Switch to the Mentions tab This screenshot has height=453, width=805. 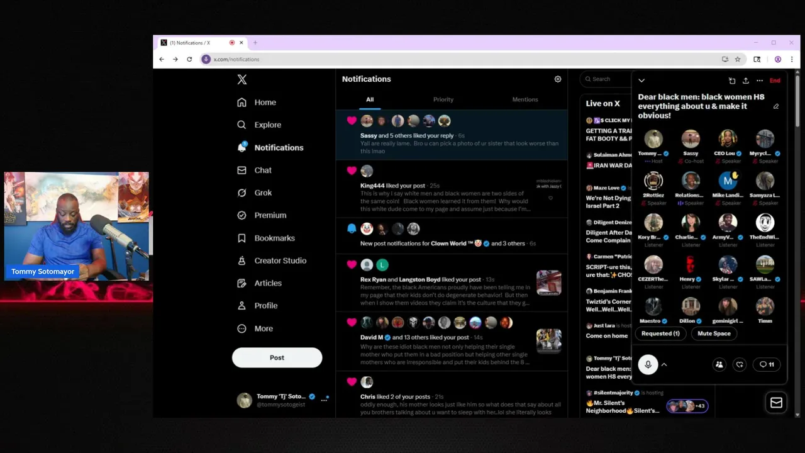click(x=525, y=99)
